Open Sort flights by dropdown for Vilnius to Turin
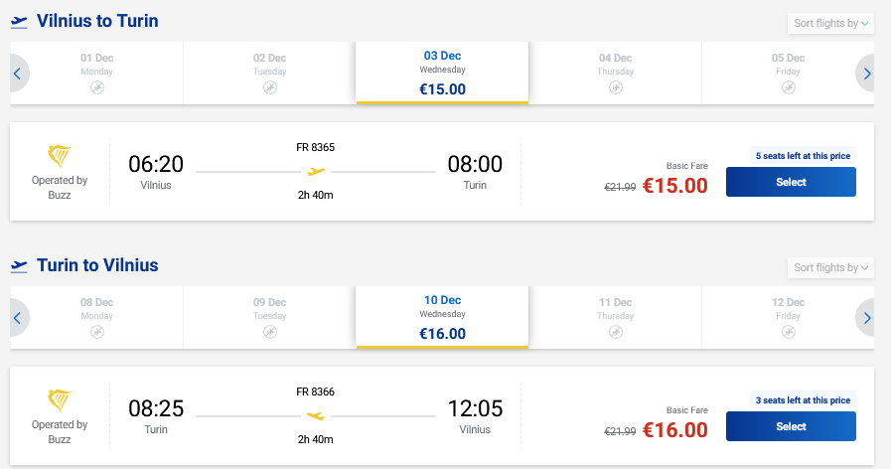 (830, 24)
